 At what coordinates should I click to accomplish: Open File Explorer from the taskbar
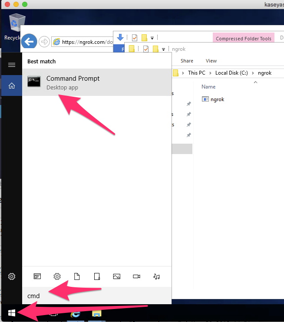96,314
